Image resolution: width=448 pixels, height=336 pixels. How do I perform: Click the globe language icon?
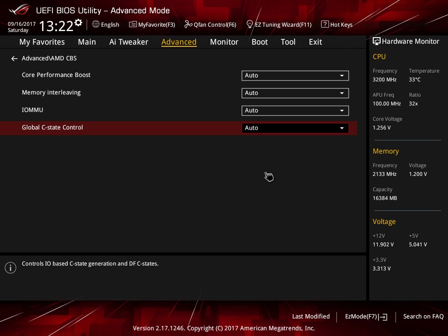tap(96, 24)
